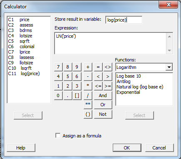Insert the And logical operator
The width and height of the screenshot is (181, 159).
[103, 95]
